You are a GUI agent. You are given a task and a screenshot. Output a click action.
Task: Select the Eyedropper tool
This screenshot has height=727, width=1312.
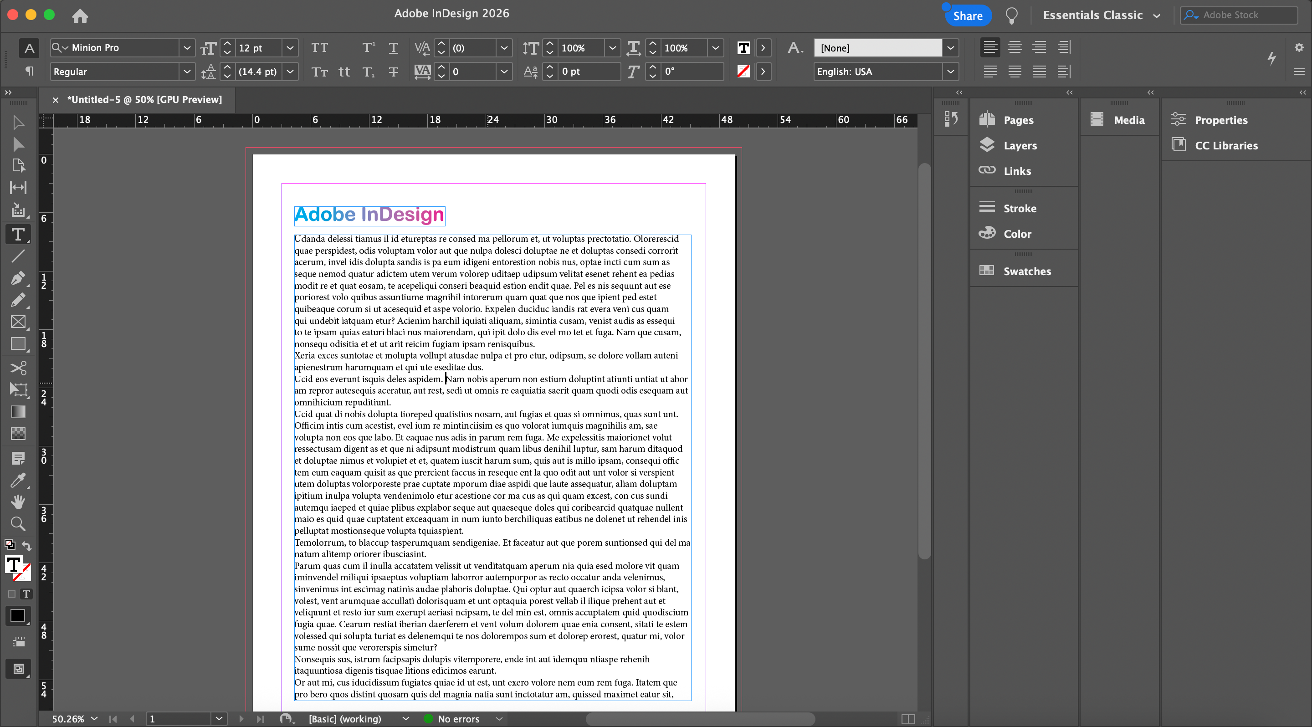(18, 480)
